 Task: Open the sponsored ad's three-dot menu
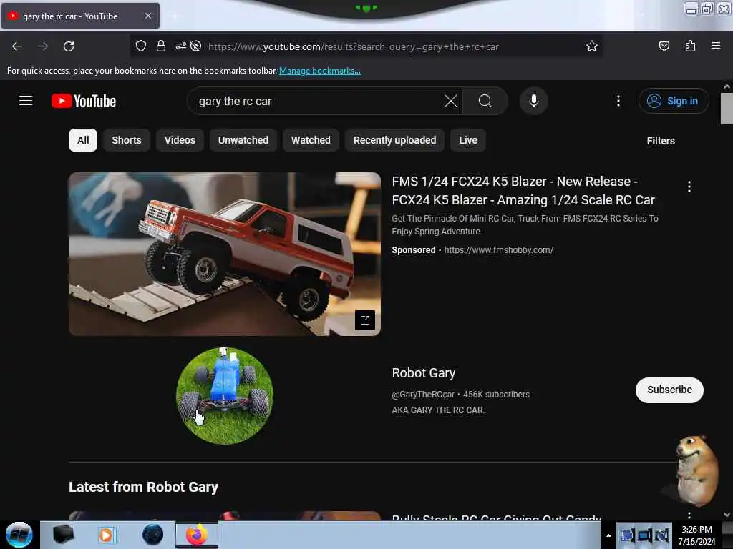[689, 187]
